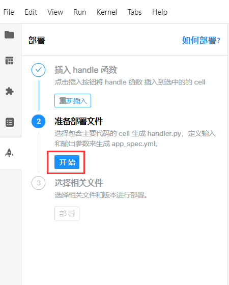Screen dimensions: 229x285
Task: Open the View menu
Action: [55, 12]
